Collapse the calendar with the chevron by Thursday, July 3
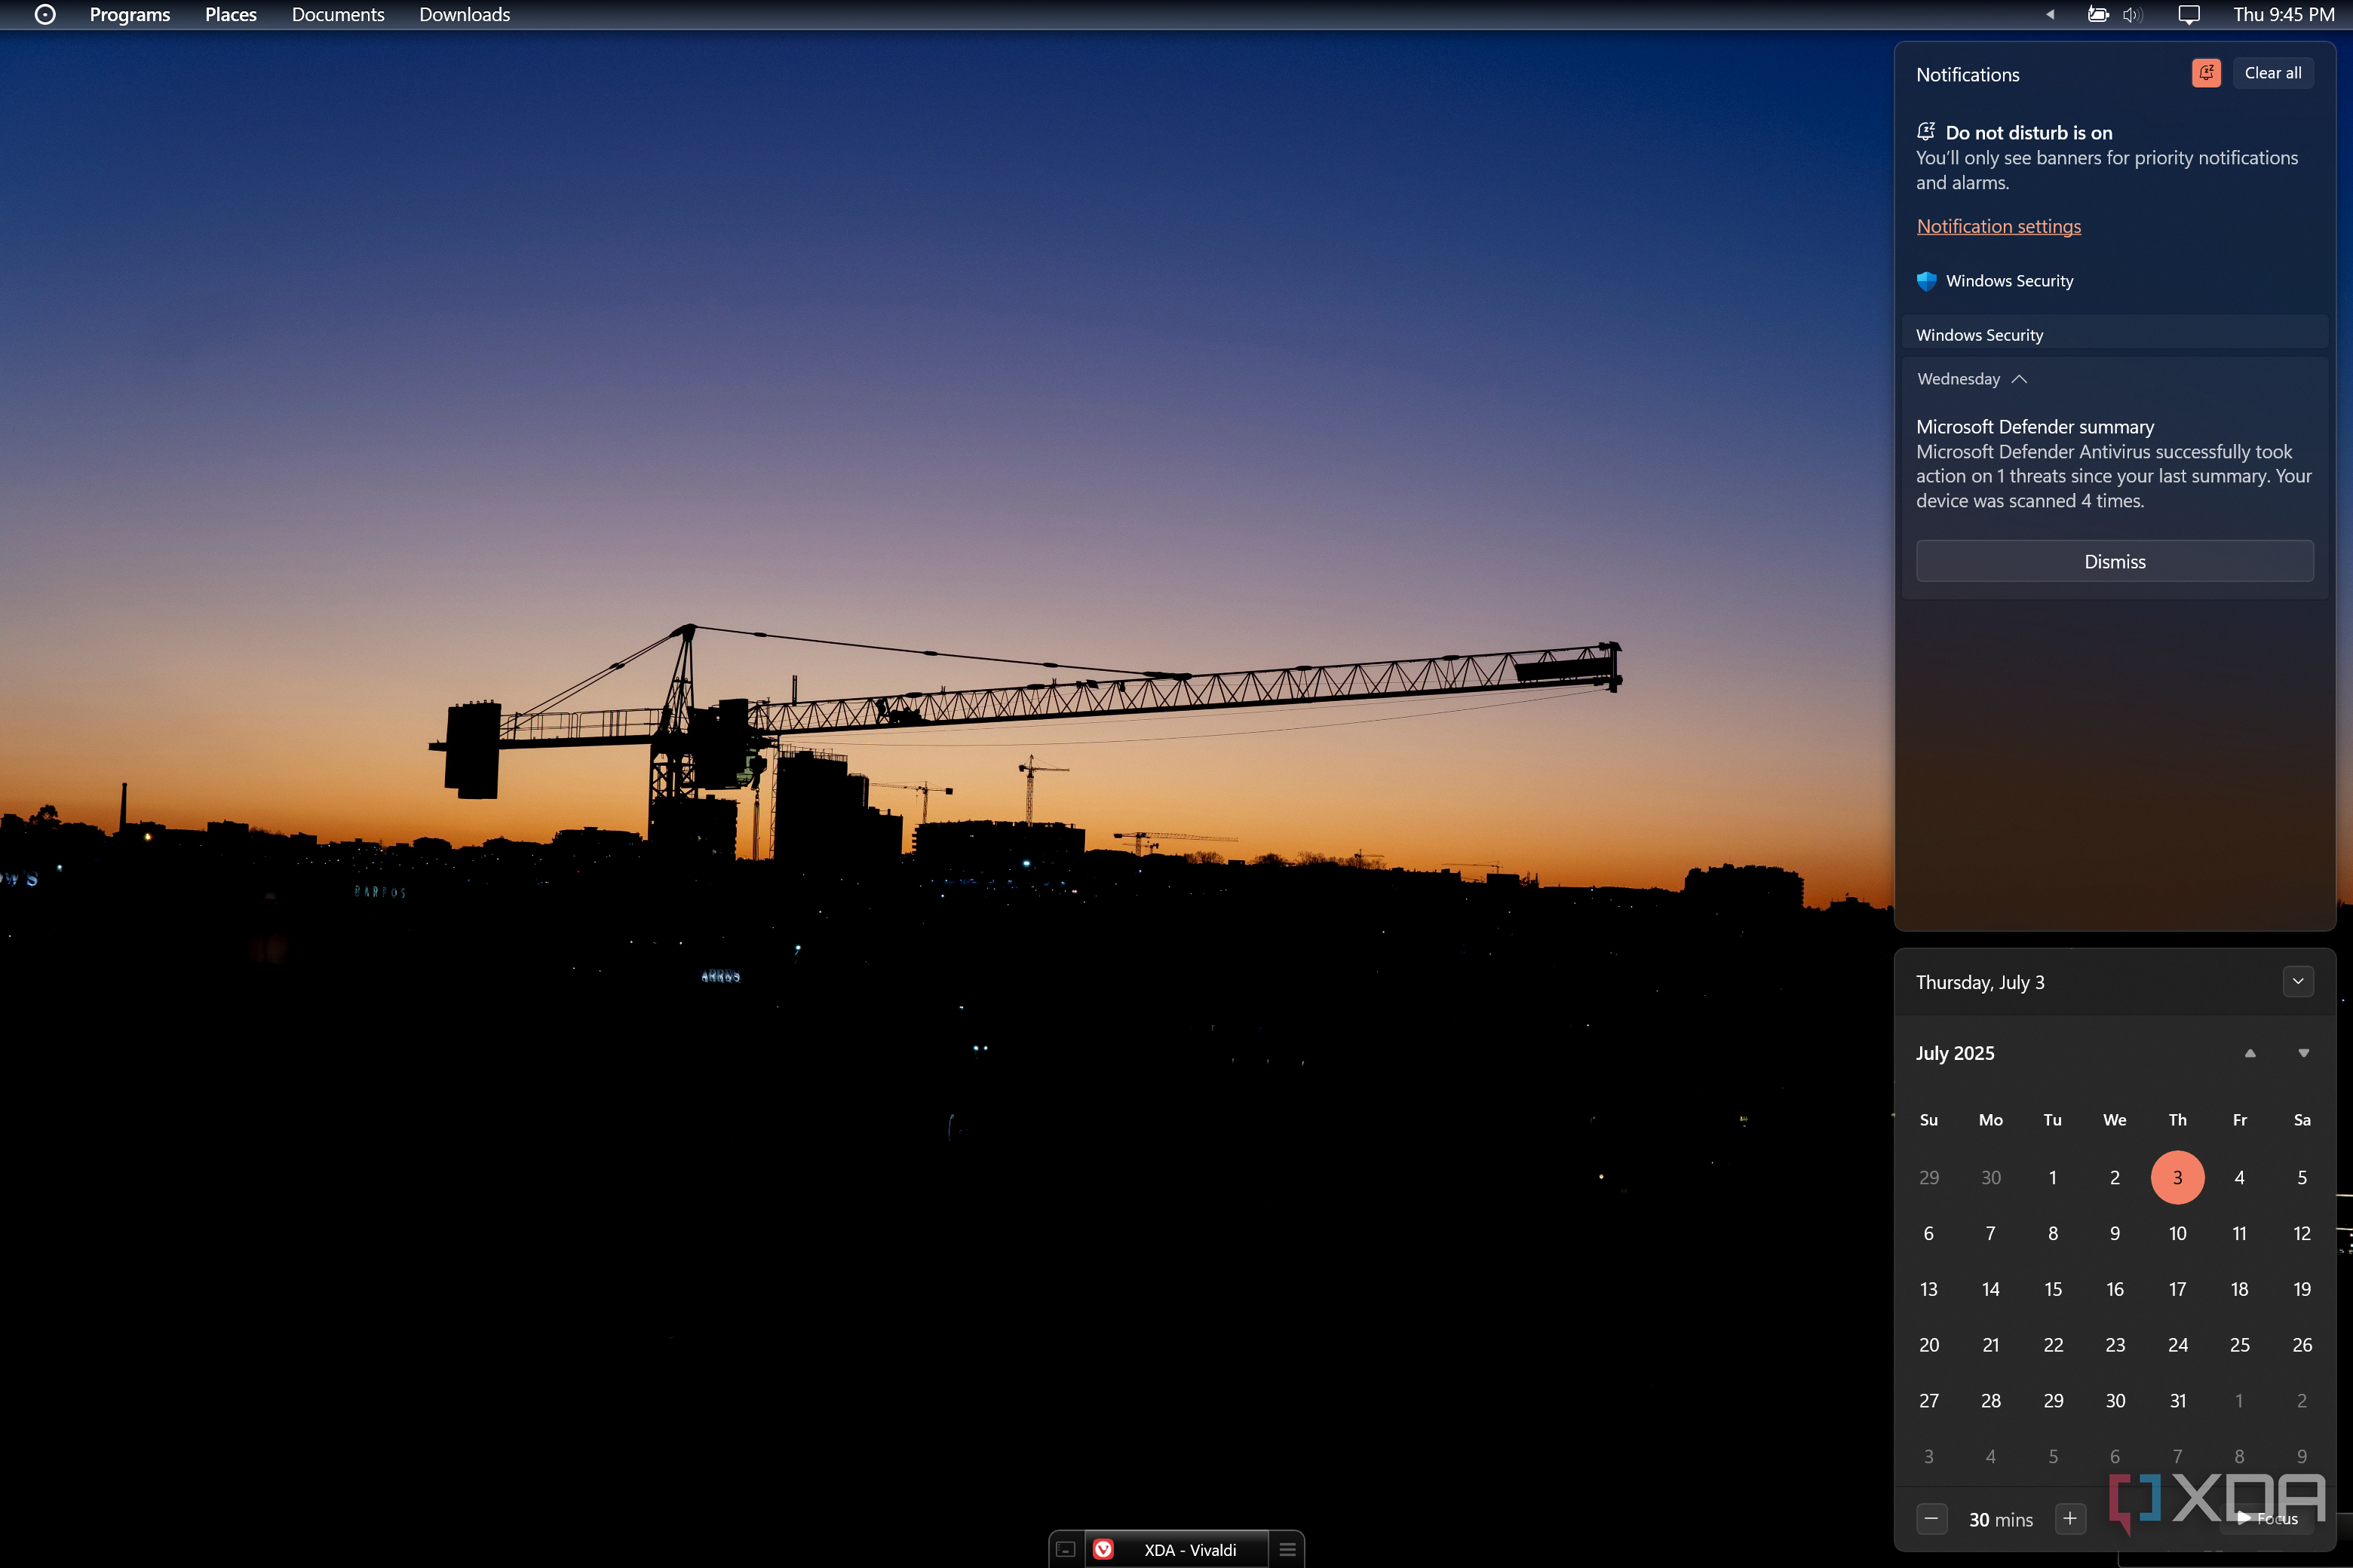This screenshot has width=2353, height=1568. click(x=2298, y=982)
